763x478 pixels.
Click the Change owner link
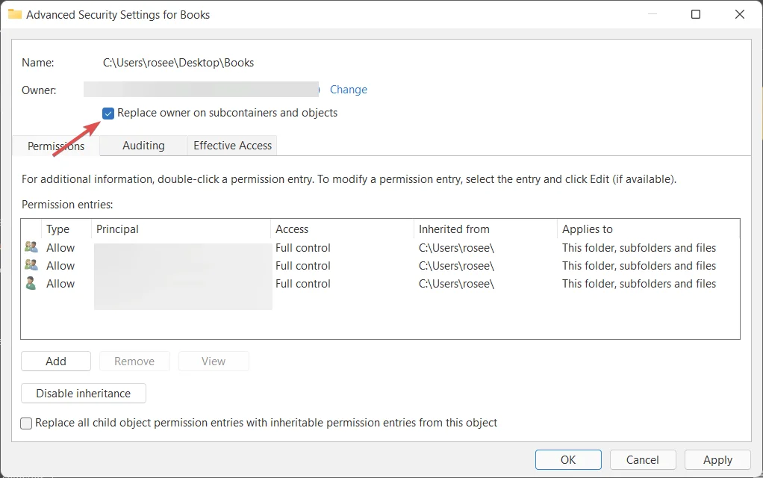click(348, 90)
